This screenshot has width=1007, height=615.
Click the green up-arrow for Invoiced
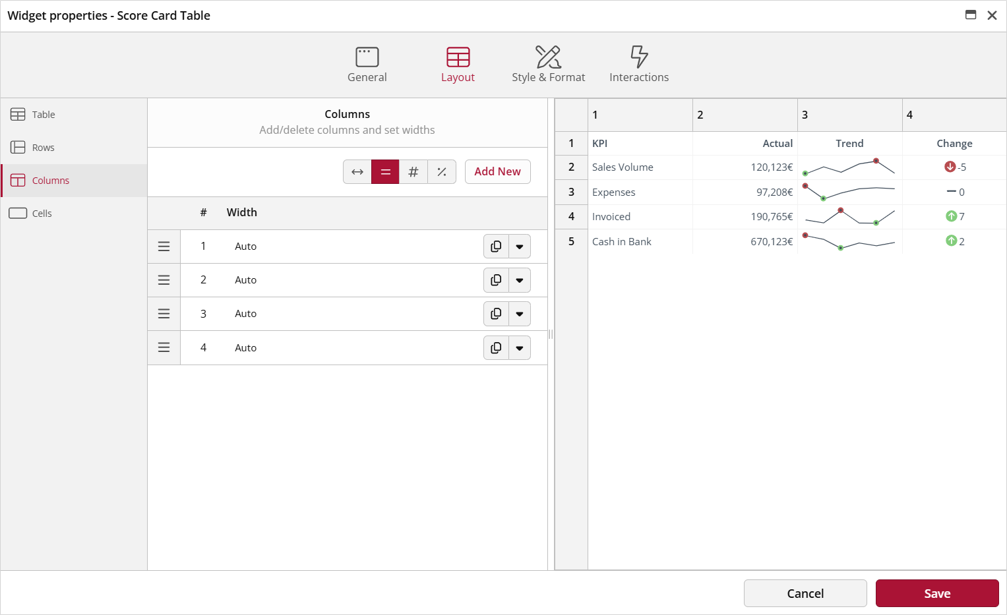click(951, 216)
